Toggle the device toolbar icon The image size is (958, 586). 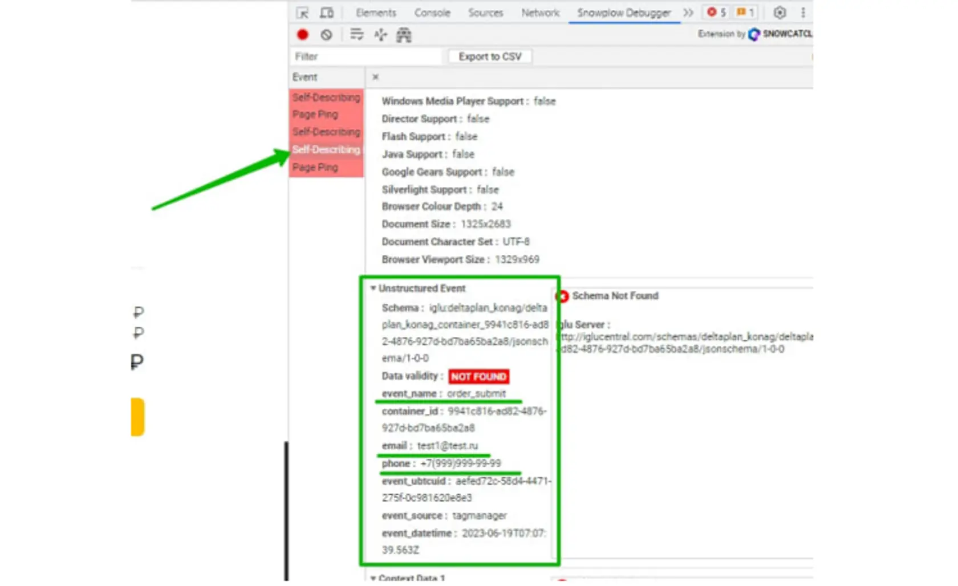tap(327, 13)
